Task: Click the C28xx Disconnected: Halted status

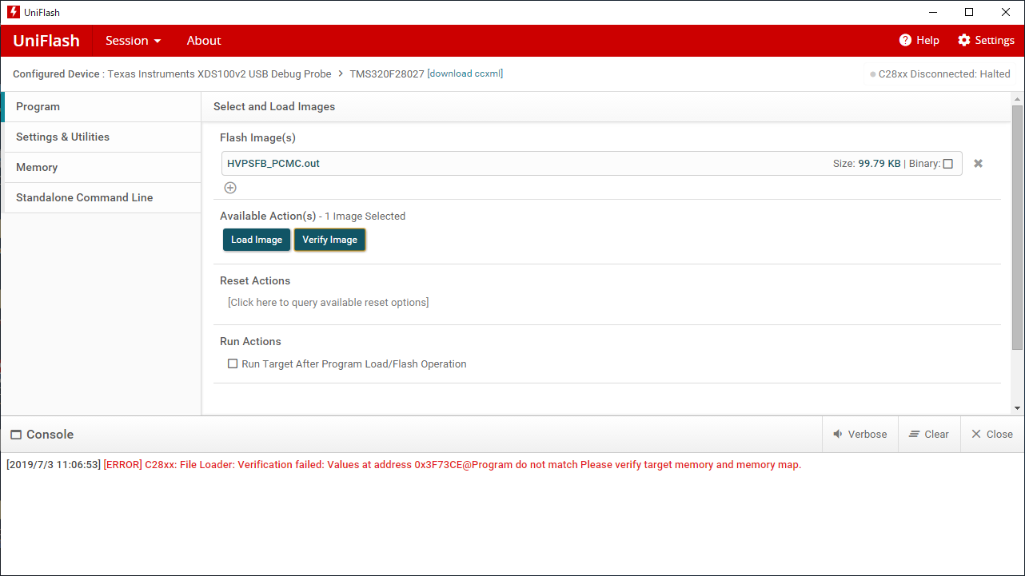Action: (940, 74)
